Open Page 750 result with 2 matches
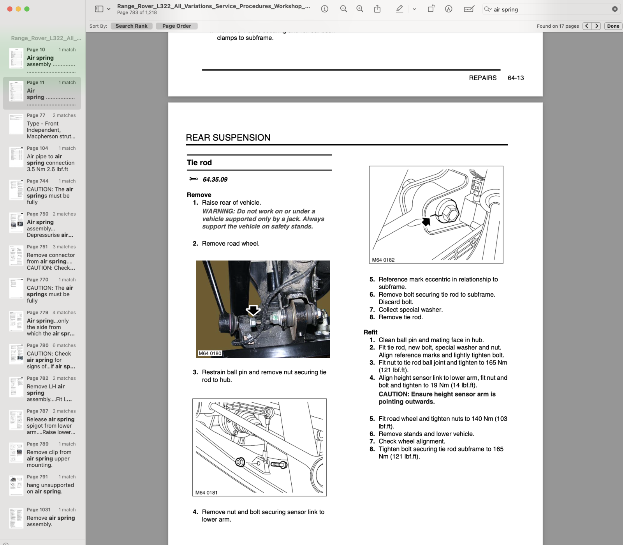This screenshot has height=545, width=623. pyautogui.click(x=42, y=225)
